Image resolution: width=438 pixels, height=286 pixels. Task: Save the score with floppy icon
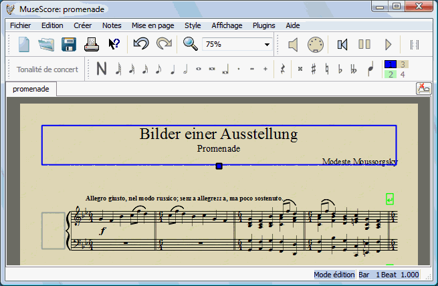[69, 44]
